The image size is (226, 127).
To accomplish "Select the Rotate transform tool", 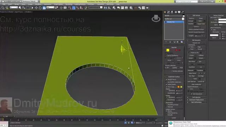I will click(40, 8).
